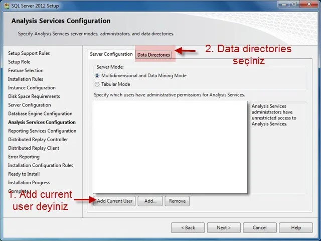Screen dimensions: 321x241
Task: Select Feature Selection in sidebar
Action: click(26, 70)
